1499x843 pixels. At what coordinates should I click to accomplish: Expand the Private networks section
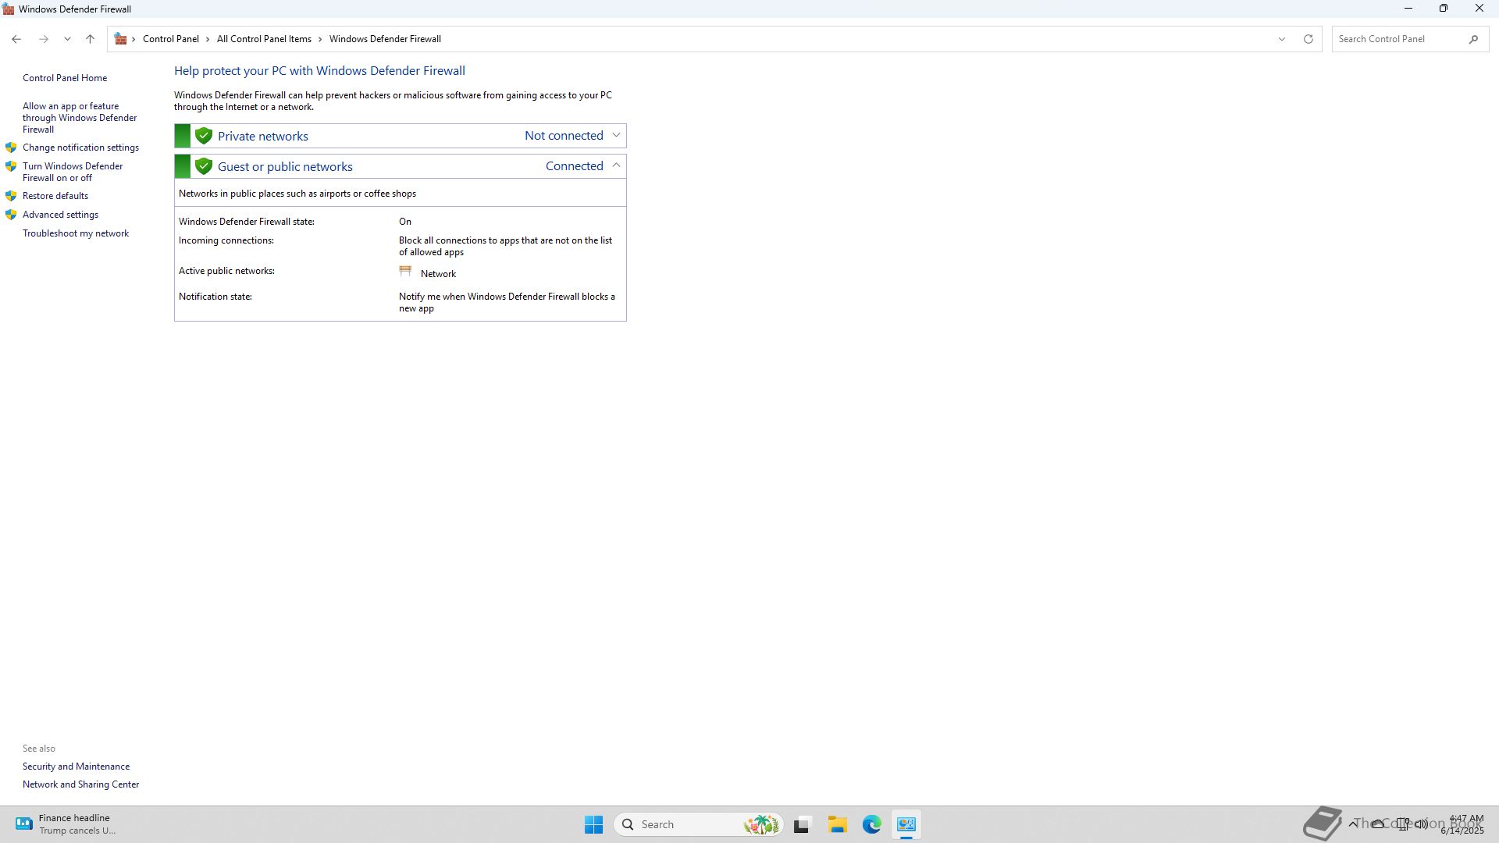(616, 135)
